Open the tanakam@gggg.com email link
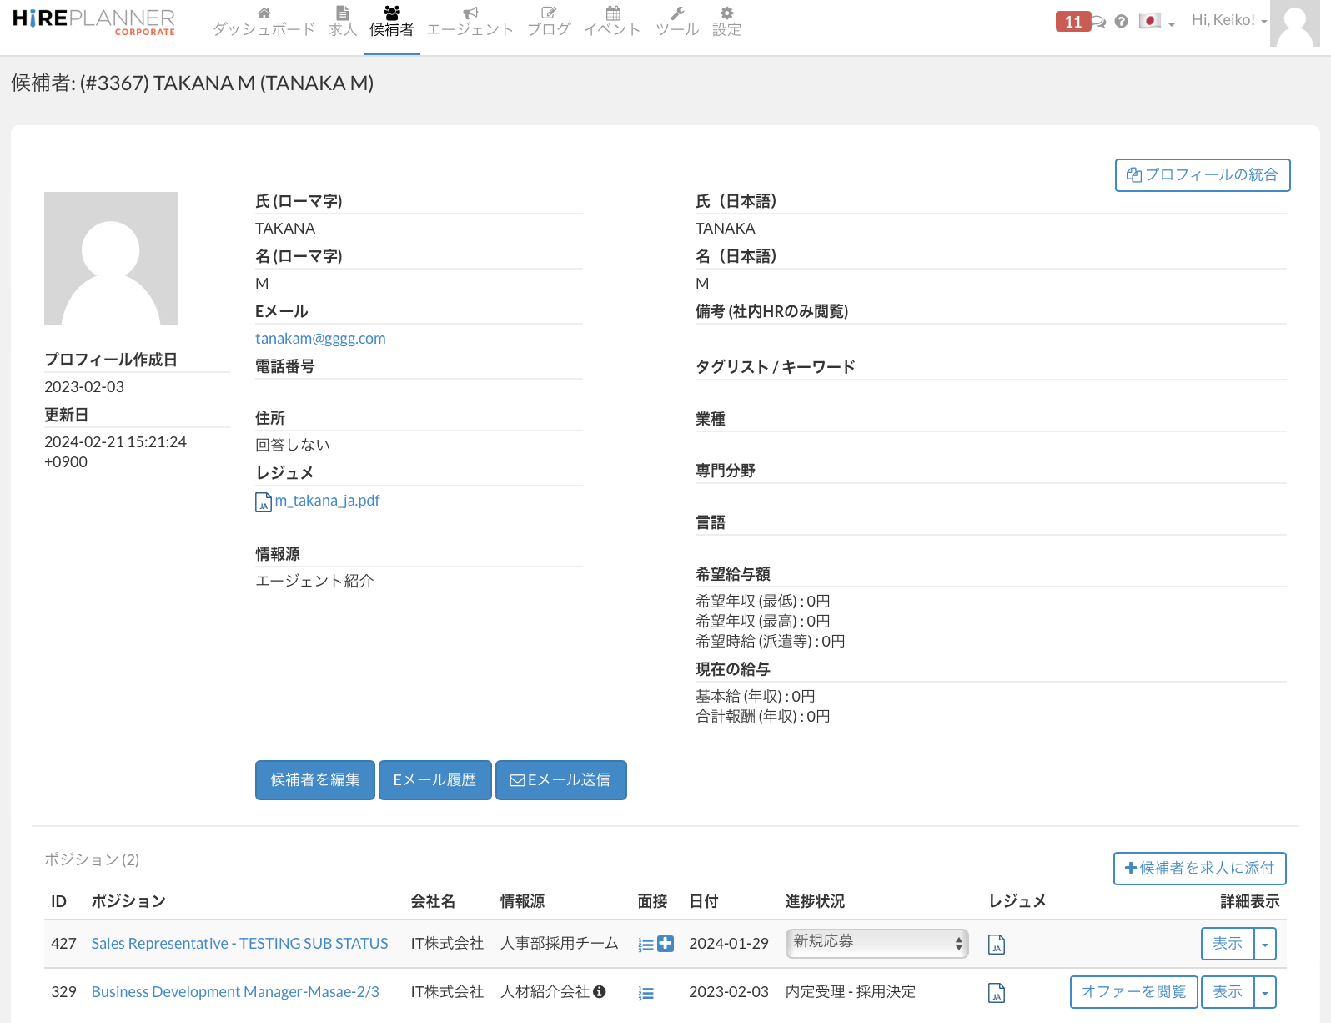The image size is (1331, 1023). coord(320,339)
